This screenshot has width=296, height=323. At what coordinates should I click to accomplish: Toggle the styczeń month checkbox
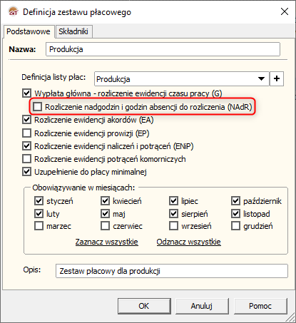pos(39,201)
